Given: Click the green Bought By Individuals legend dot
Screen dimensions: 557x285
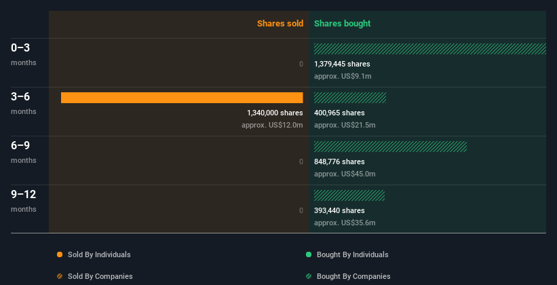Looking at the screenshot, I should coord(309,254).
